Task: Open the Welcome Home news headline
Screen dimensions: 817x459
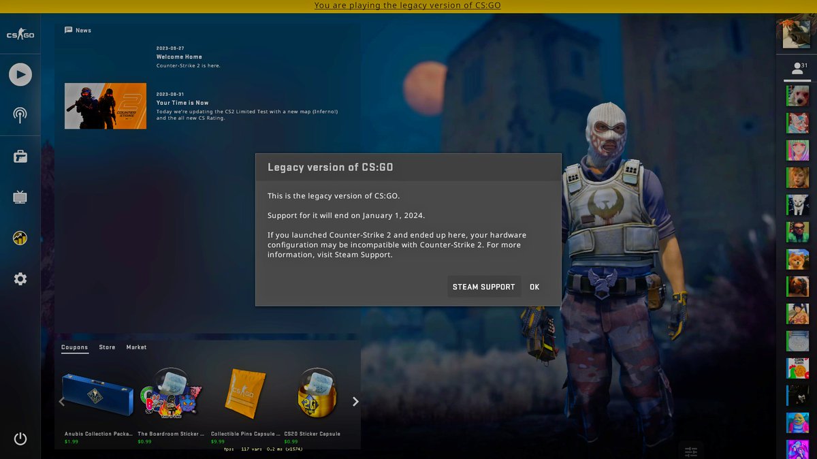Action: click(179, 57)
